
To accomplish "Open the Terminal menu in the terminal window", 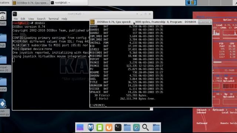I will 53,19.
